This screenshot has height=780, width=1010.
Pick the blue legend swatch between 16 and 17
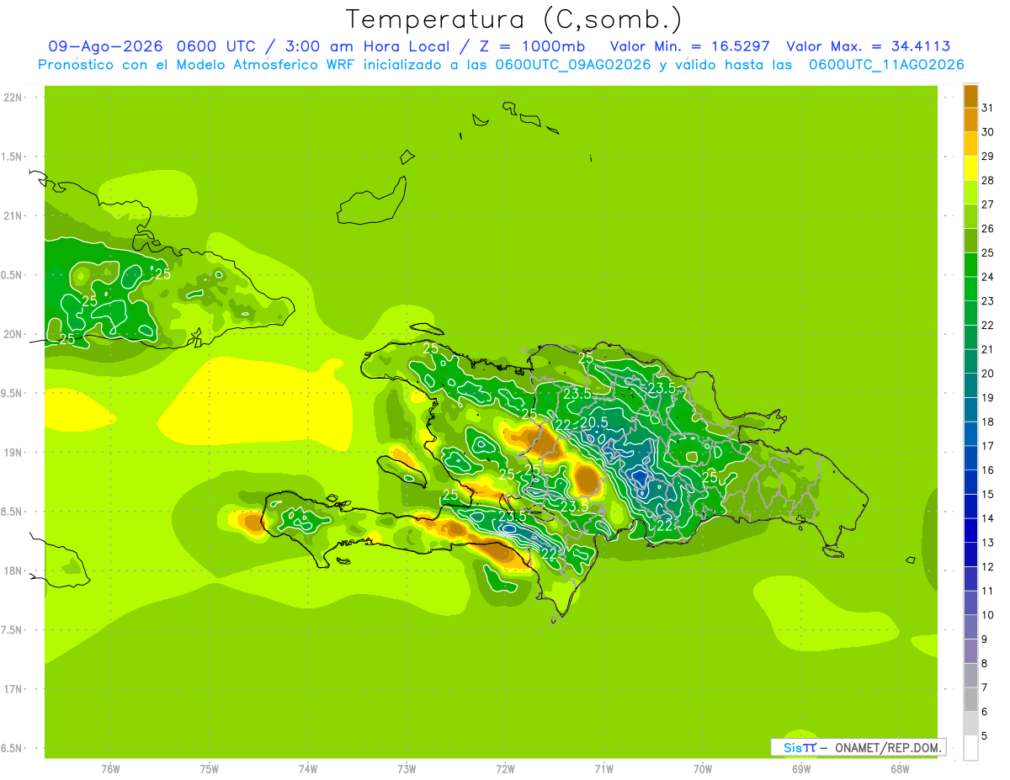970,458
